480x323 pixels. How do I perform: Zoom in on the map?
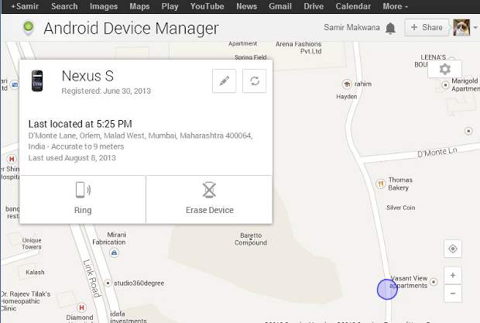[453, 275]
